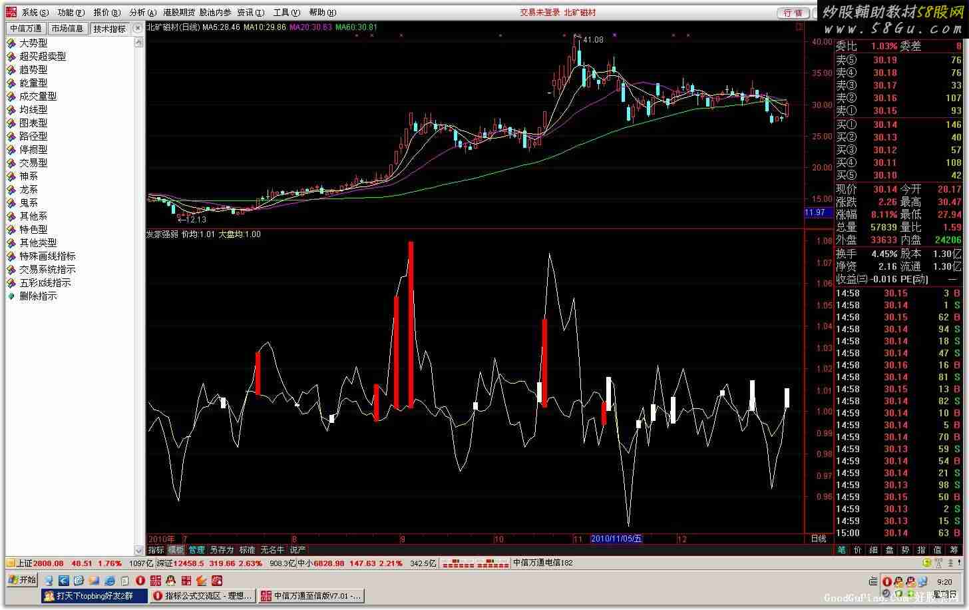The image size is (969, 610).
Task: Open Internet Explorer in quick launch
Action: (x=110, y=581)
